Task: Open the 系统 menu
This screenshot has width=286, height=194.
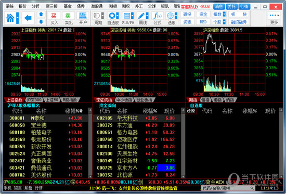Action: click(10, 7)
